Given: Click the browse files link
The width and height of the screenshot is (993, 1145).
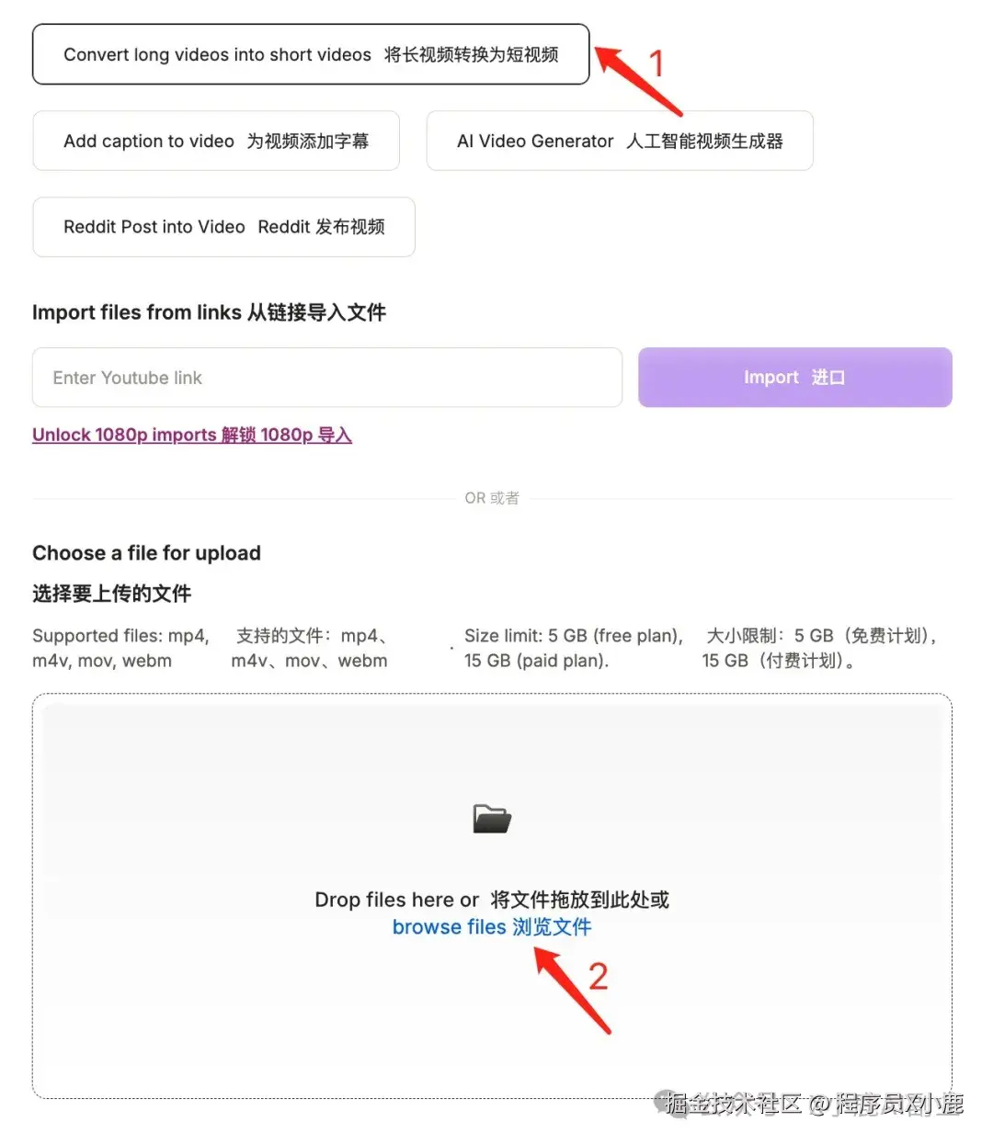Looking at the screenshot, I should [x=492, y=927].
